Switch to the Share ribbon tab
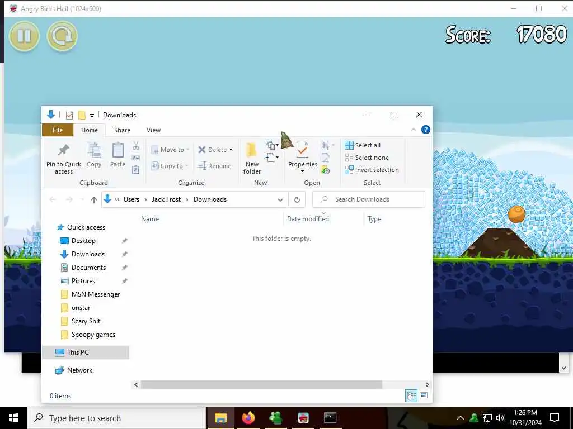Image resolution: width=573 pixels, height=429 pixels. pos(122,130)
